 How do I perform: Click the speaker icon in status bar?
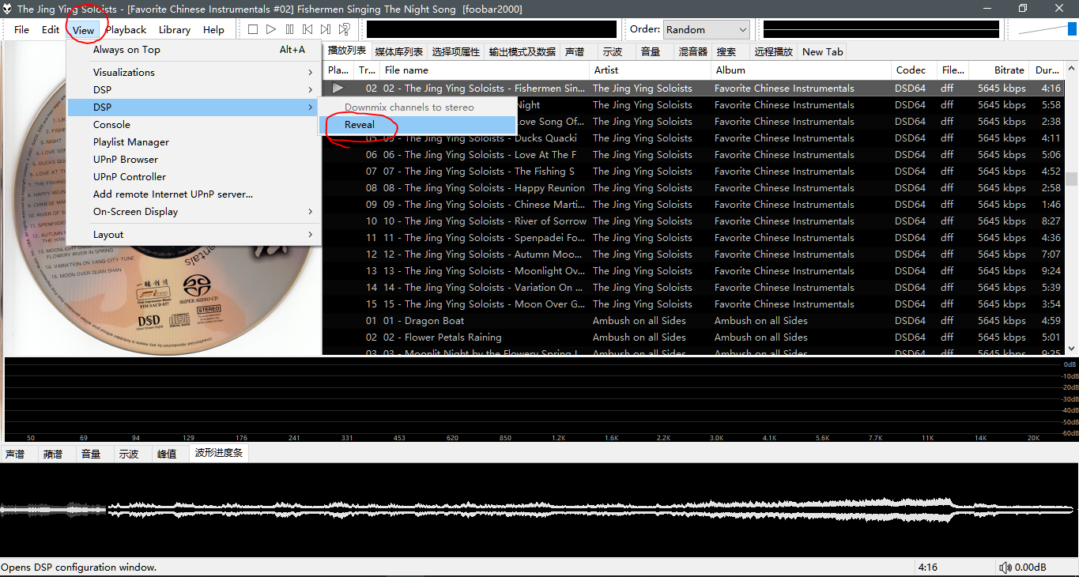(1005, 568)
